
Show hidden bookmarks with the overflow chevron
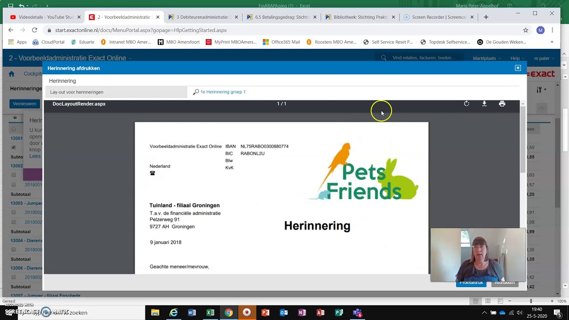552,42
